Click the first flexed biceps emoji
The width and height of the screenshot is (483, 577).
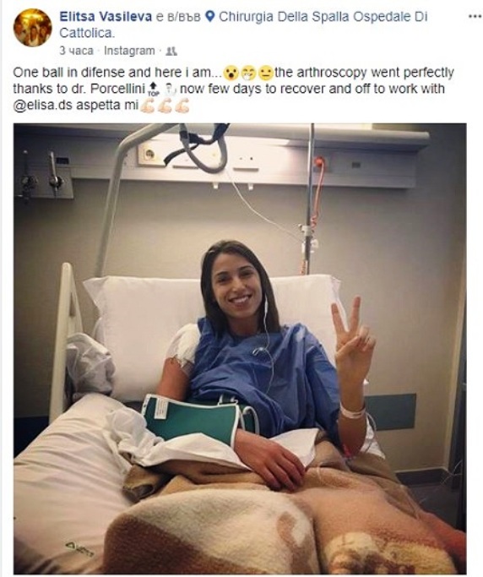point(148,106)
